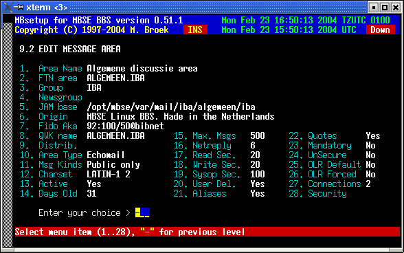This screenshot has height=253, width=404.
Task: Click the red Down status indicator
Action: tap(381, 30)
